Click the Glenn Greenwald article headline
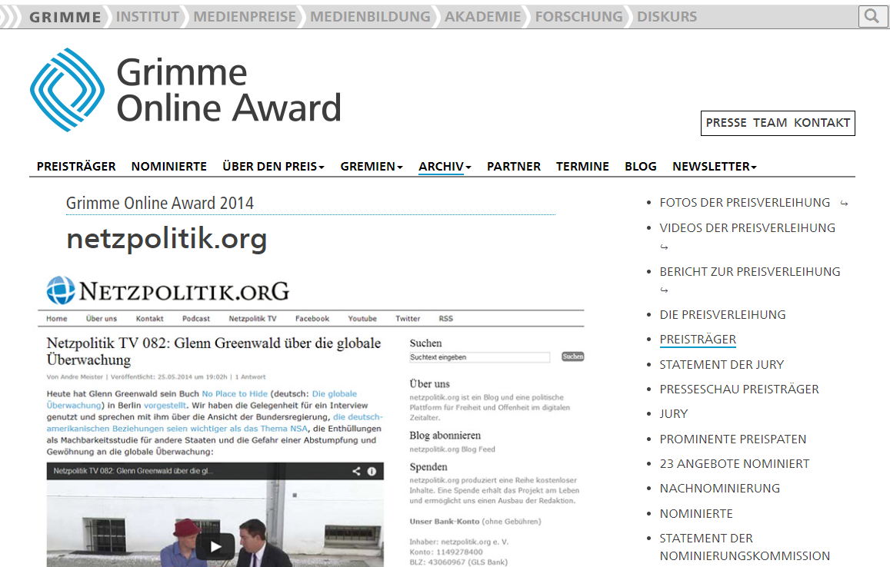890x567 pixels. [213, 352]
